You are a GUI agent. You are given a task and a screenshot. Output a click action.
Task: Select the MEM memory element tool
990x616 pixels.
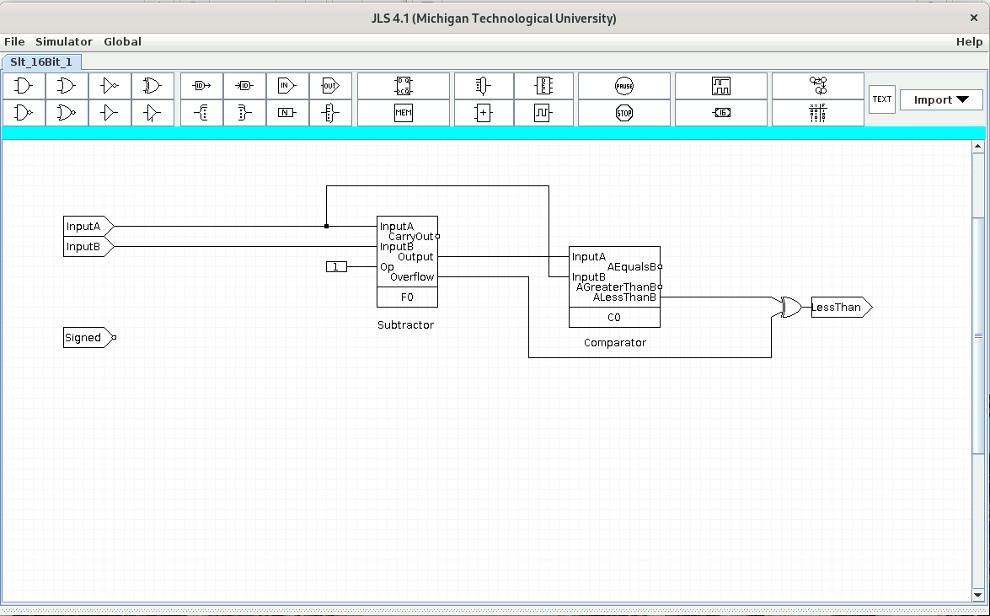[x=404, y=112]
